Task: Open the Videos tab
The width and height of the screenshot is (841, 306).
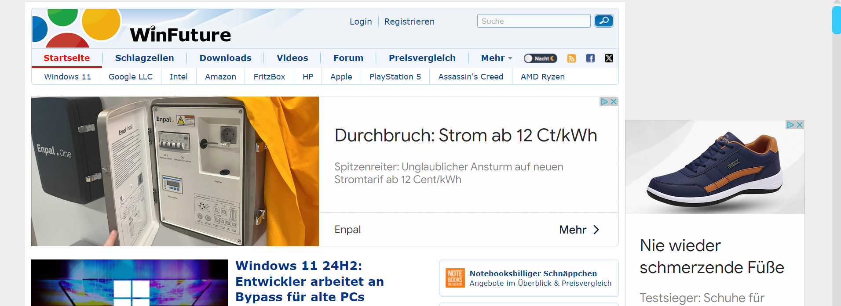Action: coord(292,58)
